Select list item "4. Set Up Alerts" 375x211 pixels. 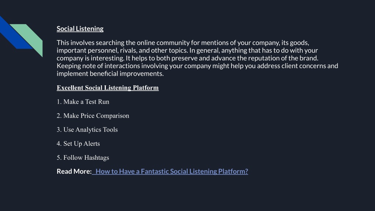(78, 144)
